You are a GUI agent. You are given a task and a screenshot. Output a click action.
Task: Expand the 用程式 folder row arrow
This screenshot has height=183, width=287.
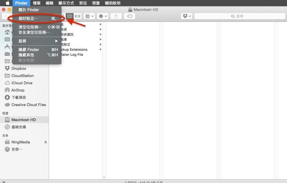101,44
